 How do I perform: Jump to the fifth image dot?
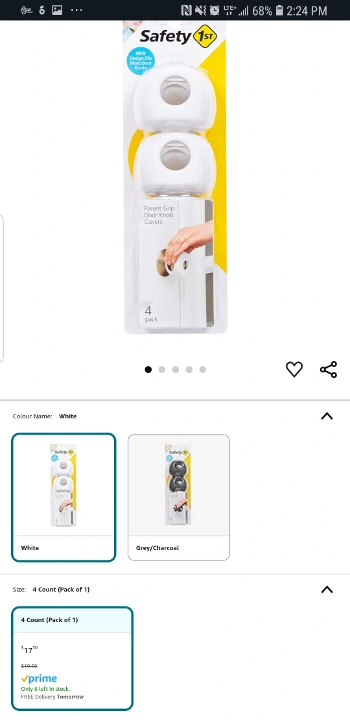click(203, 370)
